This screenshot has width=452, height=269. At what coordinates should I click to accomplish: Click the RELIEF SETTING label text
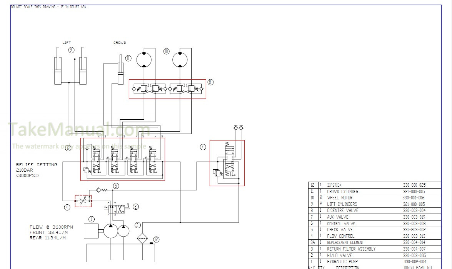[x=37, y=165]
